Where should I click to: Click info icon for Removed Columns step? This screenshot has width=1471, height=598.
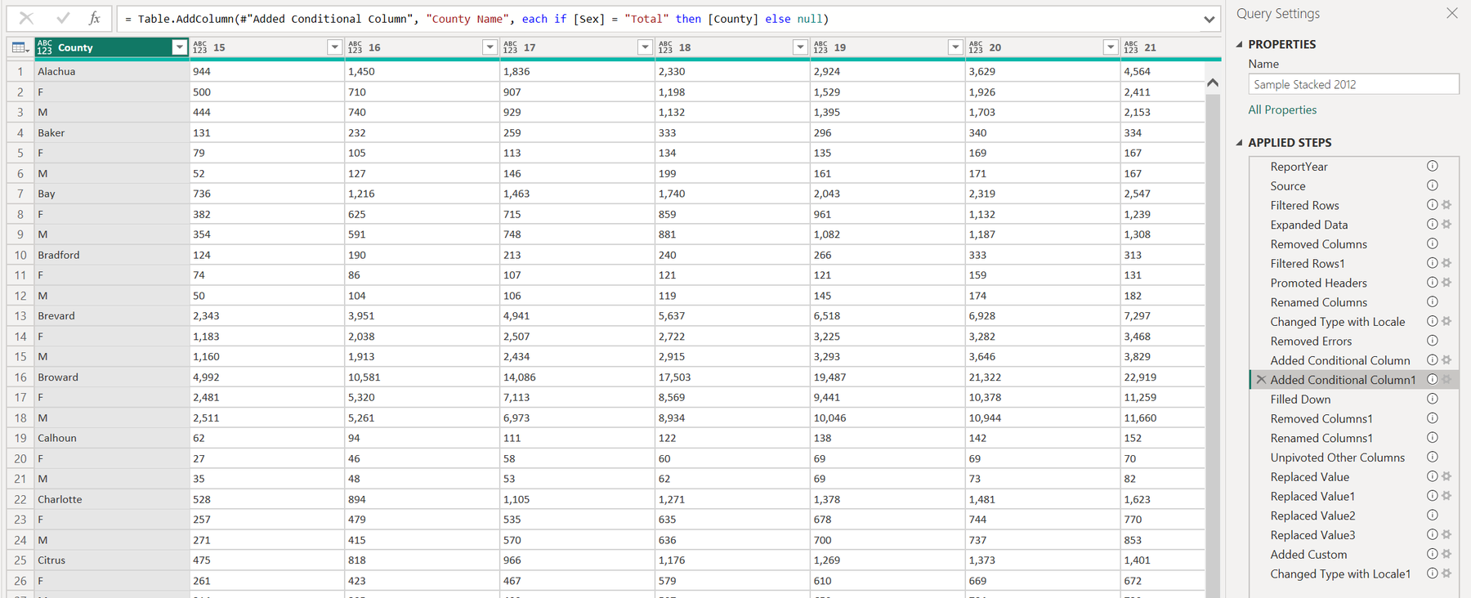(x=1433, y=243)
